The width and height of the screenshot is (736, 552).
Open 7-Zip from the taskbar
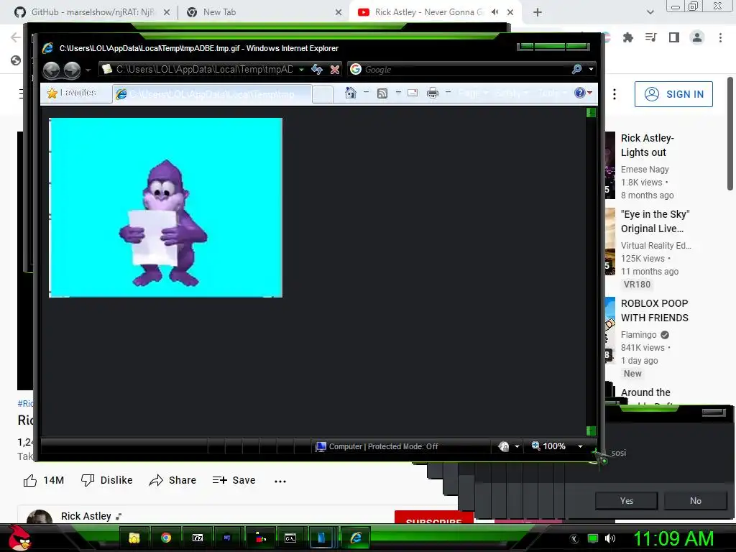[x=198, y=538]
